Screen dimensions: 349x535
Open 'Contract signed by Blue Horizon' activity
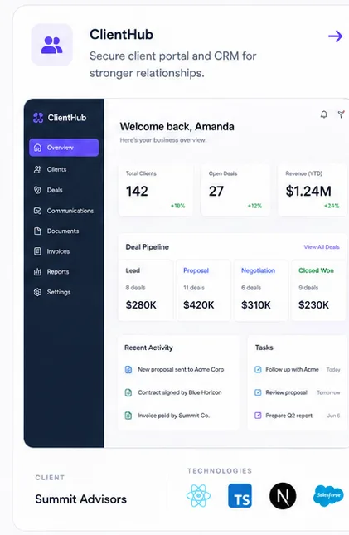(180, 392)
